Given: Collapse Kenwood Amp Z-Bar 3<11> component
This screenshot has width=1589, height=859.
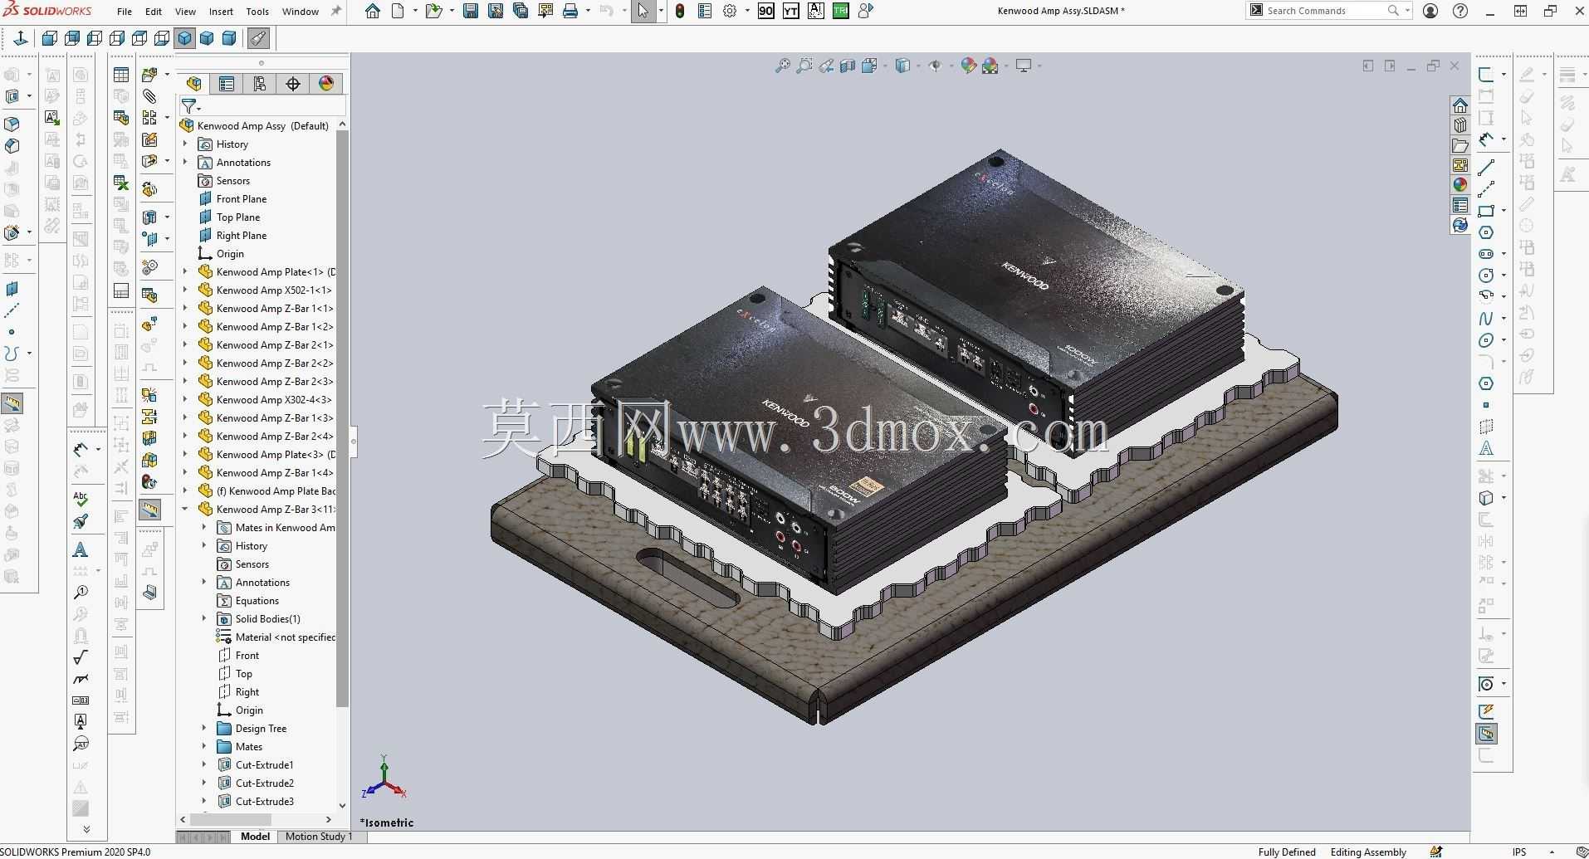Looking at the screenshot, I should (185, 509).
